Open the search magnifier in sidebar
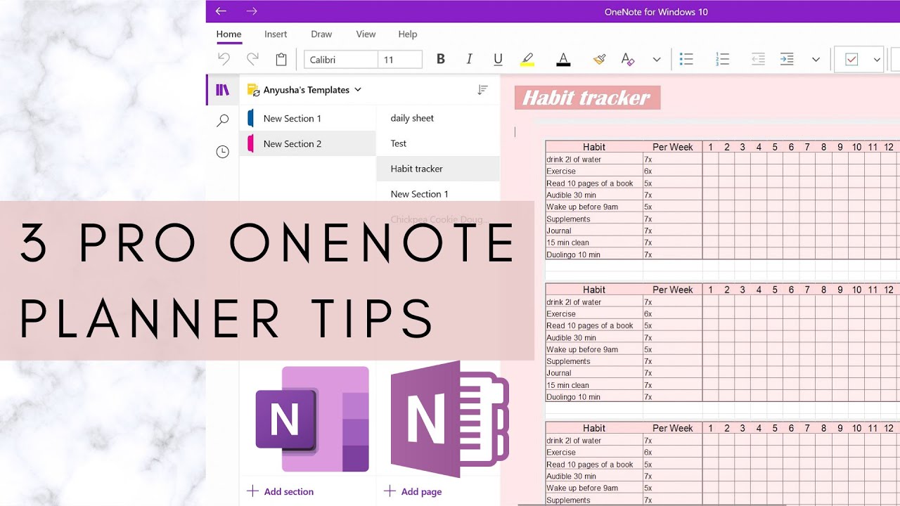This screenshot has height=506, width=900. (222, 121)
